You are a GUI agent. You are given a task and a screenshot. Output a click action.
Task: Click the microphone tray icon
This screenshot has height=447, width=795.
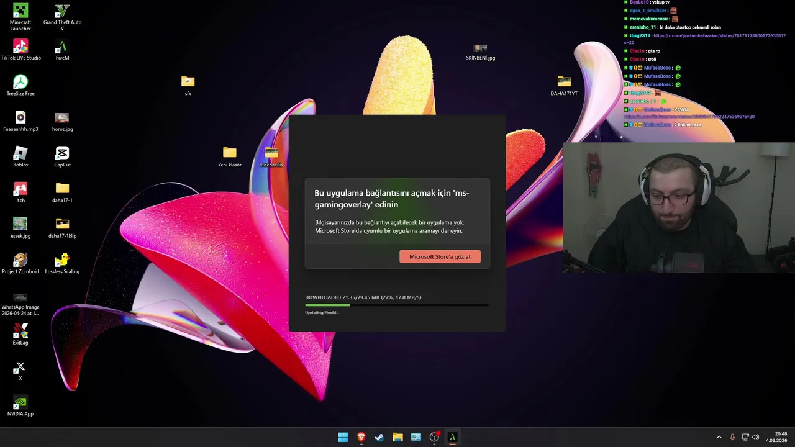pyautogui.click(x=732, y=437)
